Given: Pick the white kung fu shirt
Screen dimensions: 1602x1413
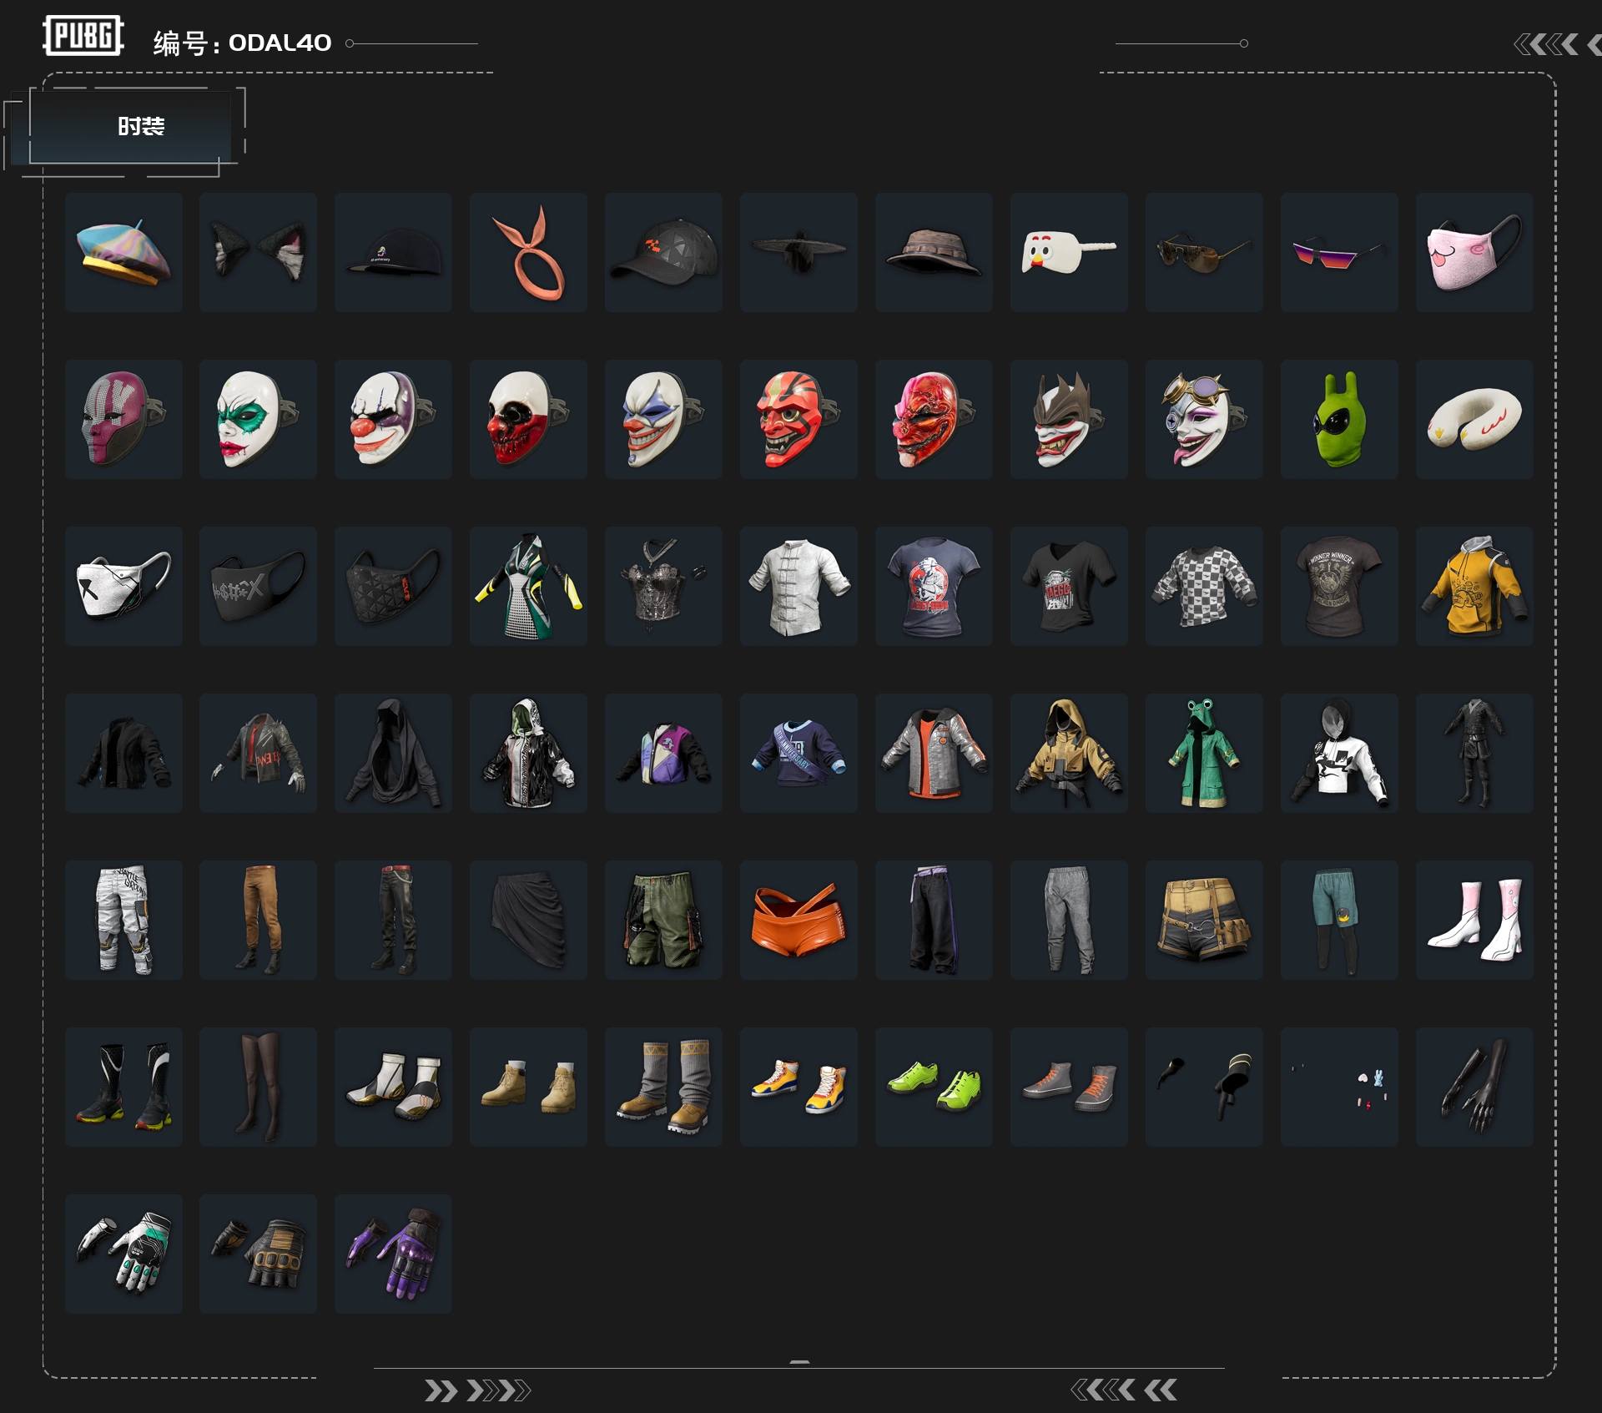Looking at the screenshot, I should pyautogui.click(x=798, y=586).
